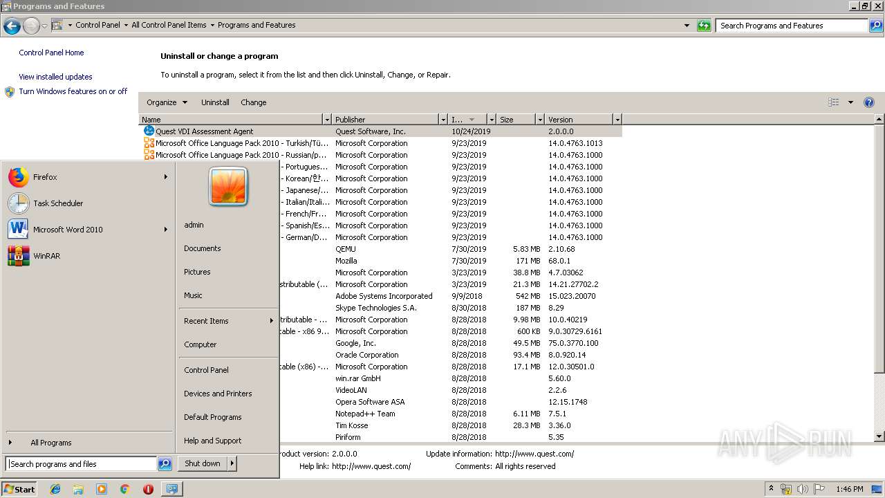Screen dimensions: 885x498
Task: Click the Forward navigation arrow
Action: click(31, 26)
